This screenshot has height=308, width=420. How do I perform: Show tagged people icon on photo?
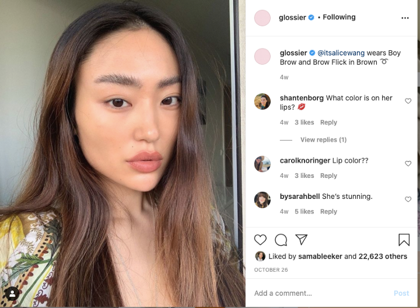click(12, 294)
